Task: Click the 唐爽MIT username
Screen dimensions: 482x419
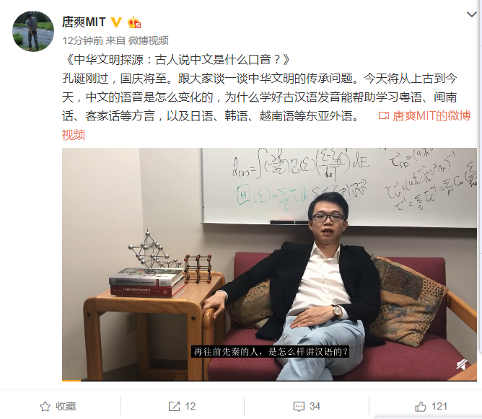Action: point(84,22)
